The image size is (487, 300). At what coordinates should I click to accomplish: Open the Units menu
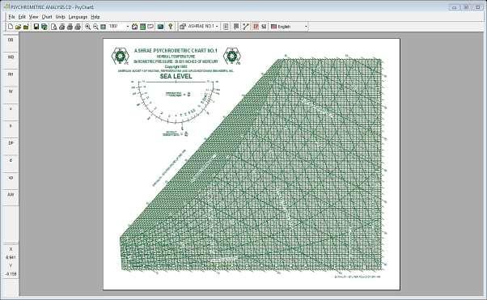click(x=60, y=17)
